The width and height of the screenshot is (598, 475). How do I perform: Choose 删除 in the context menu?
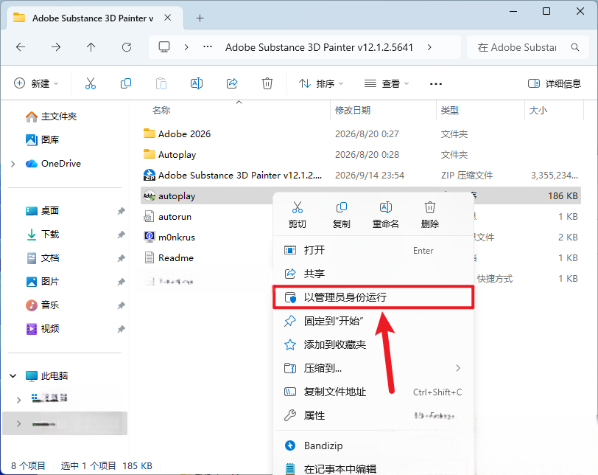point(430,215)
